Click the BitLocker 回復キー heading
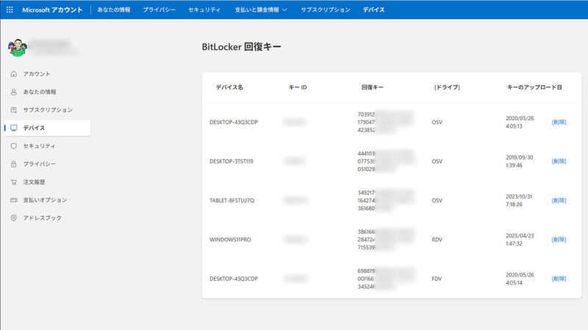 [242, 47]
